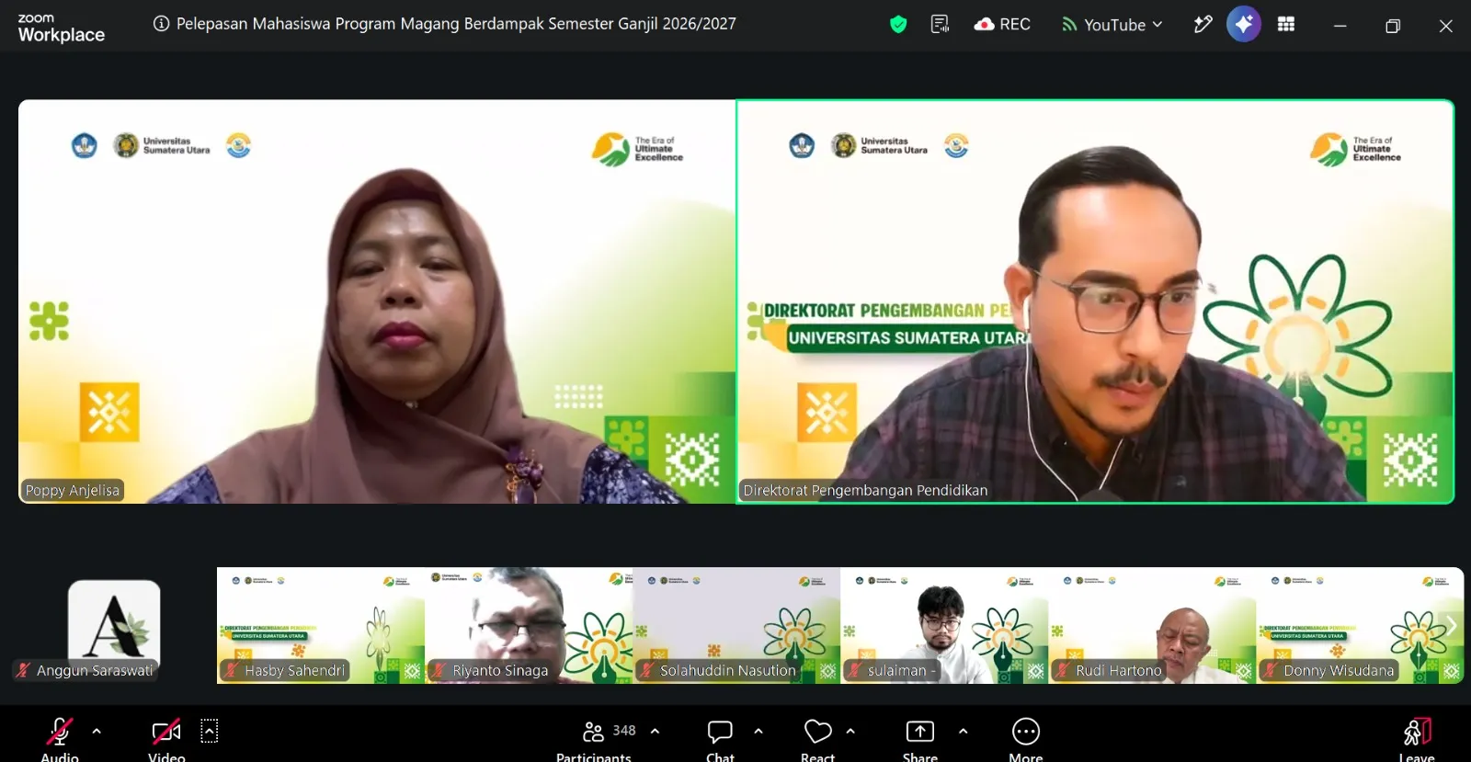Screen dimensions: 1471x762
Task: Select Rudi Hartono's video thumbnail
Action: point(1152,626)
